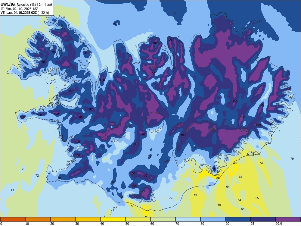Click the '56' value off the south coast
Screen dimensions: 301x226
tap(195, 195)
